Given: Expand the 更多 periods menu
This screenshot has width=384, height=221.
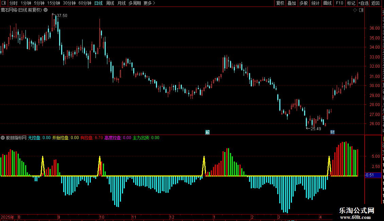Looking at the screenshot, I should click(150, 3).
